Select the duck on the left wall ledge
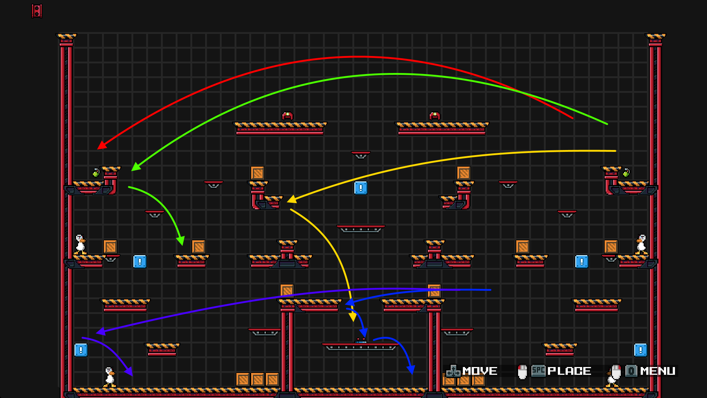Image resolution: width=707 pixels, height=398 pixels. pyautogui.click(x=80, y=244)
